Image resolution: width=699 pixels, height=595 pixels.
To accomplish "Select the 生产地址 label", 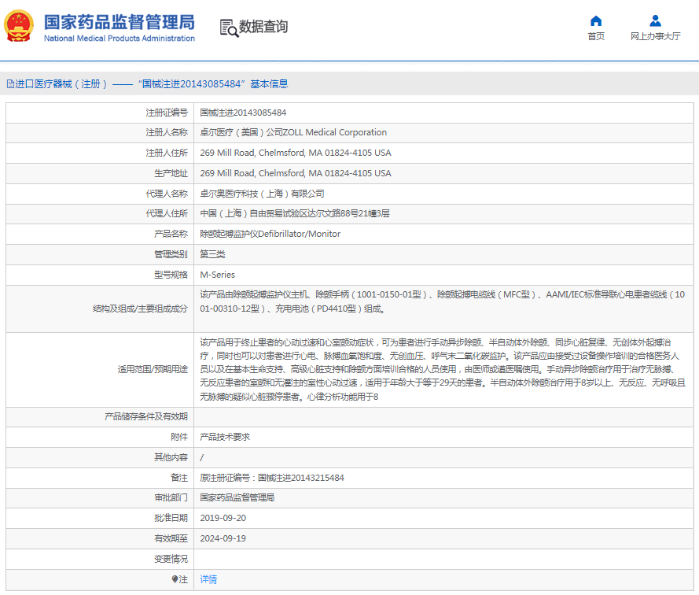I will click(171, 173).
